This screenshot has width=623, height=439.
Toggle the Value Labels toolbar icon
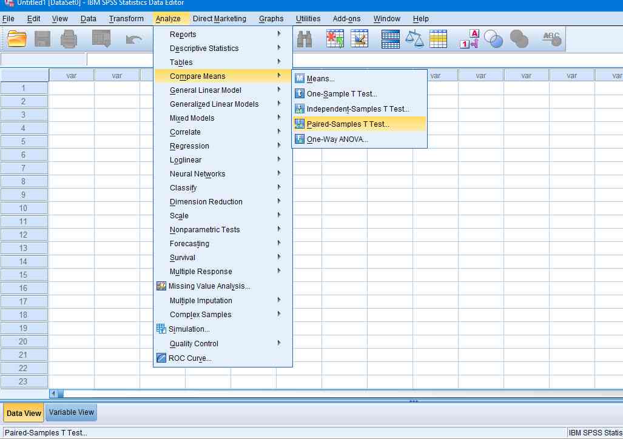coord(470,39)
